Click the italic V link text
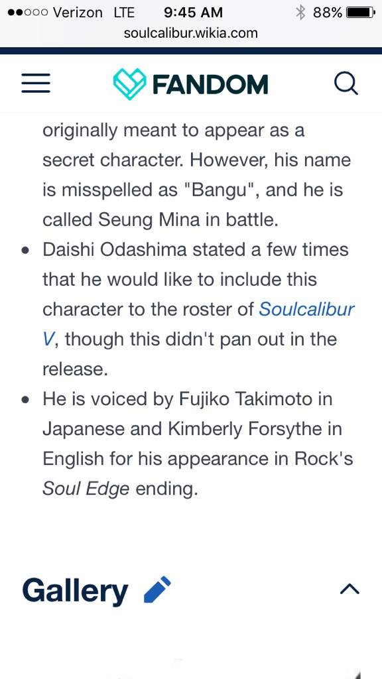Image resolution: width=382 pixels, height=679 pixels. pyautogui.click(x=48, y=339)
